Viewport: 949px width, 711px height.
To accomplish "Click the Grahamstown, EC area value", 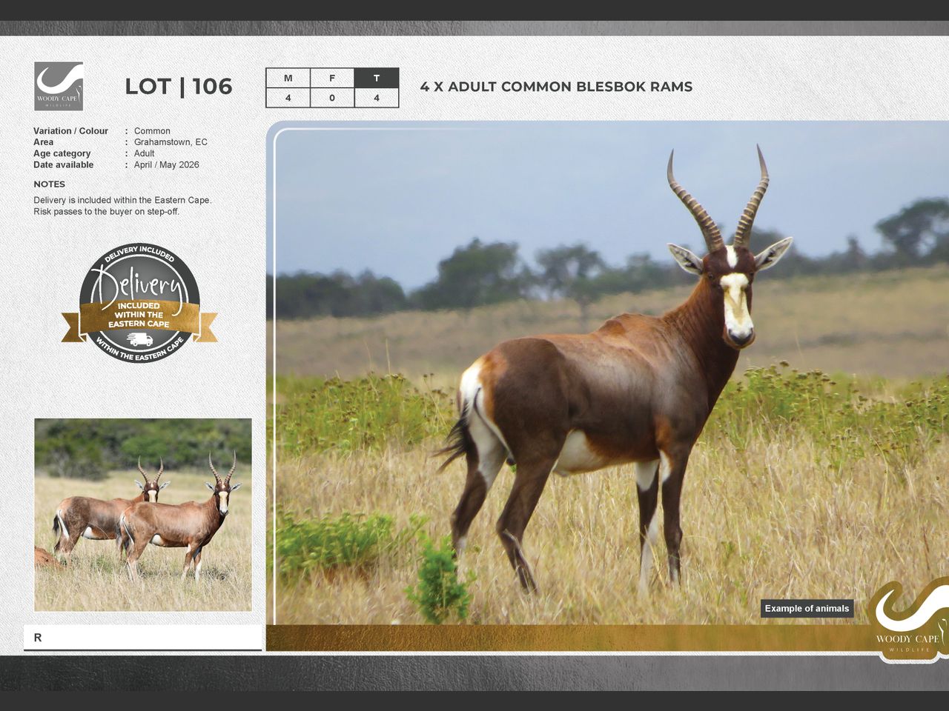I will (x=171, y=142).
